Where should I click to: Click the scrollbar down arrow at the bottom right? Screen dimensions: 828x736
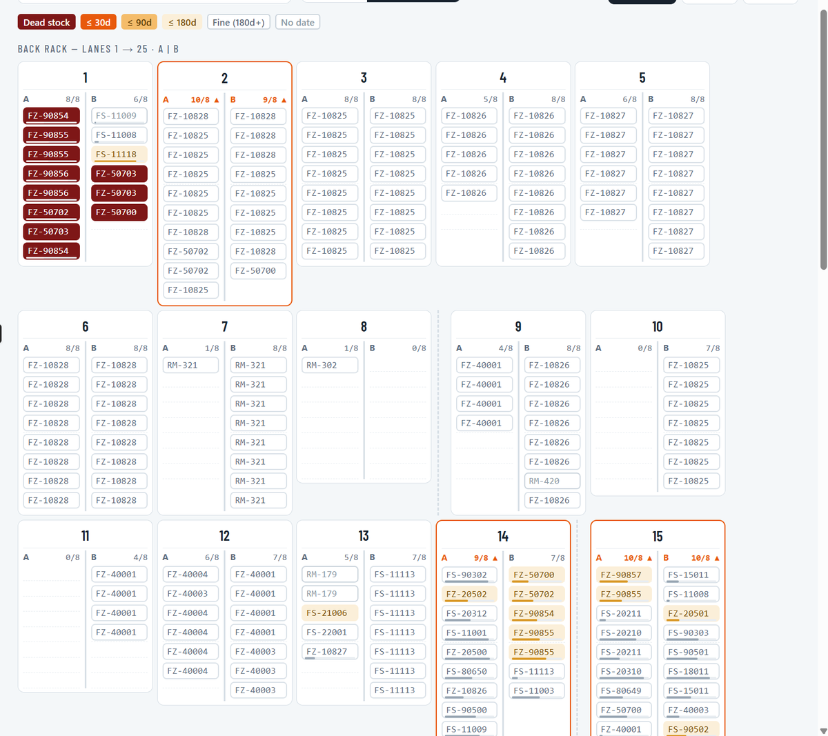coord(823,730)
